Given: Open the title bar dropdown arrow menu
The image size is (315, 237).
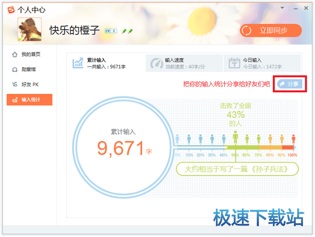Looking at the screenshot, I should [282, 8].
